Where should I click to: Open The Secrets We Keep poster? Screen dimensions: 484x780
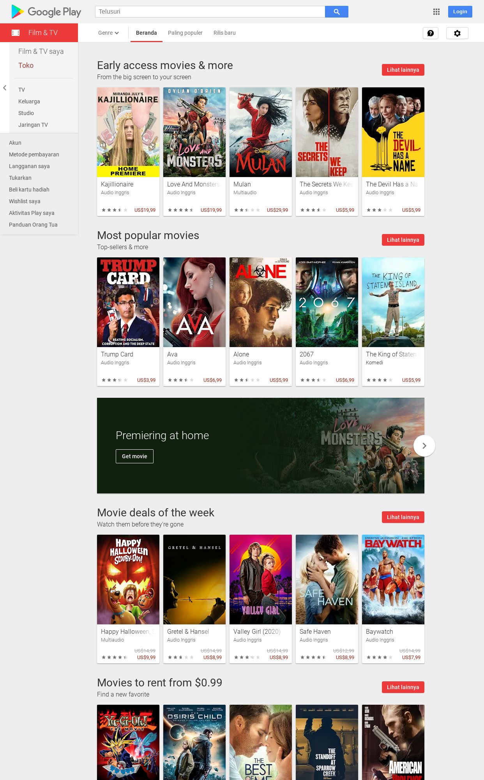click(327, 132)
